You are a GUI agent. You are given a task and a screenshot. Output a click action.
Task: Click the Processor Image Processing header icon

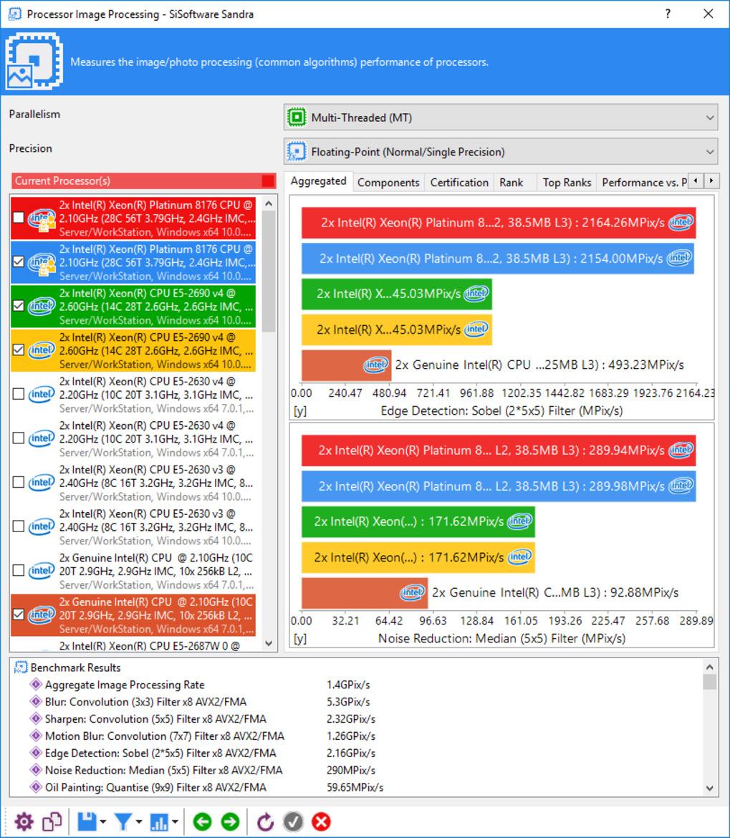coord(34,62)
